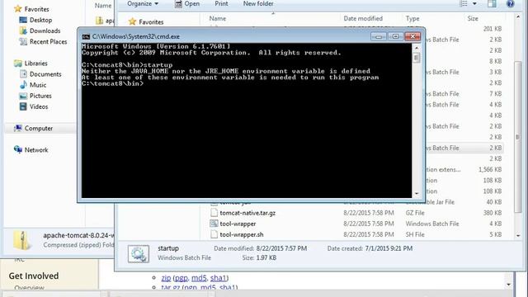Open the change view dropdown arrow

point(474,3)
